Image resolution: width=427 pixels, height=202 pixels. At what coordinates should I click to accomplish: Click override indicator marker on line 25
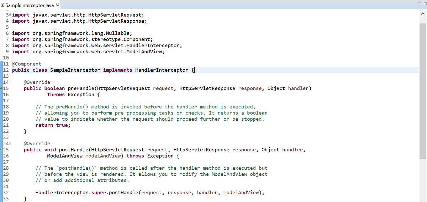[x=1, y=149]
